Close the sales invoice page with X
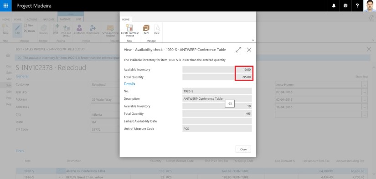This screenshot has width=376, height=179. [369, 49]
